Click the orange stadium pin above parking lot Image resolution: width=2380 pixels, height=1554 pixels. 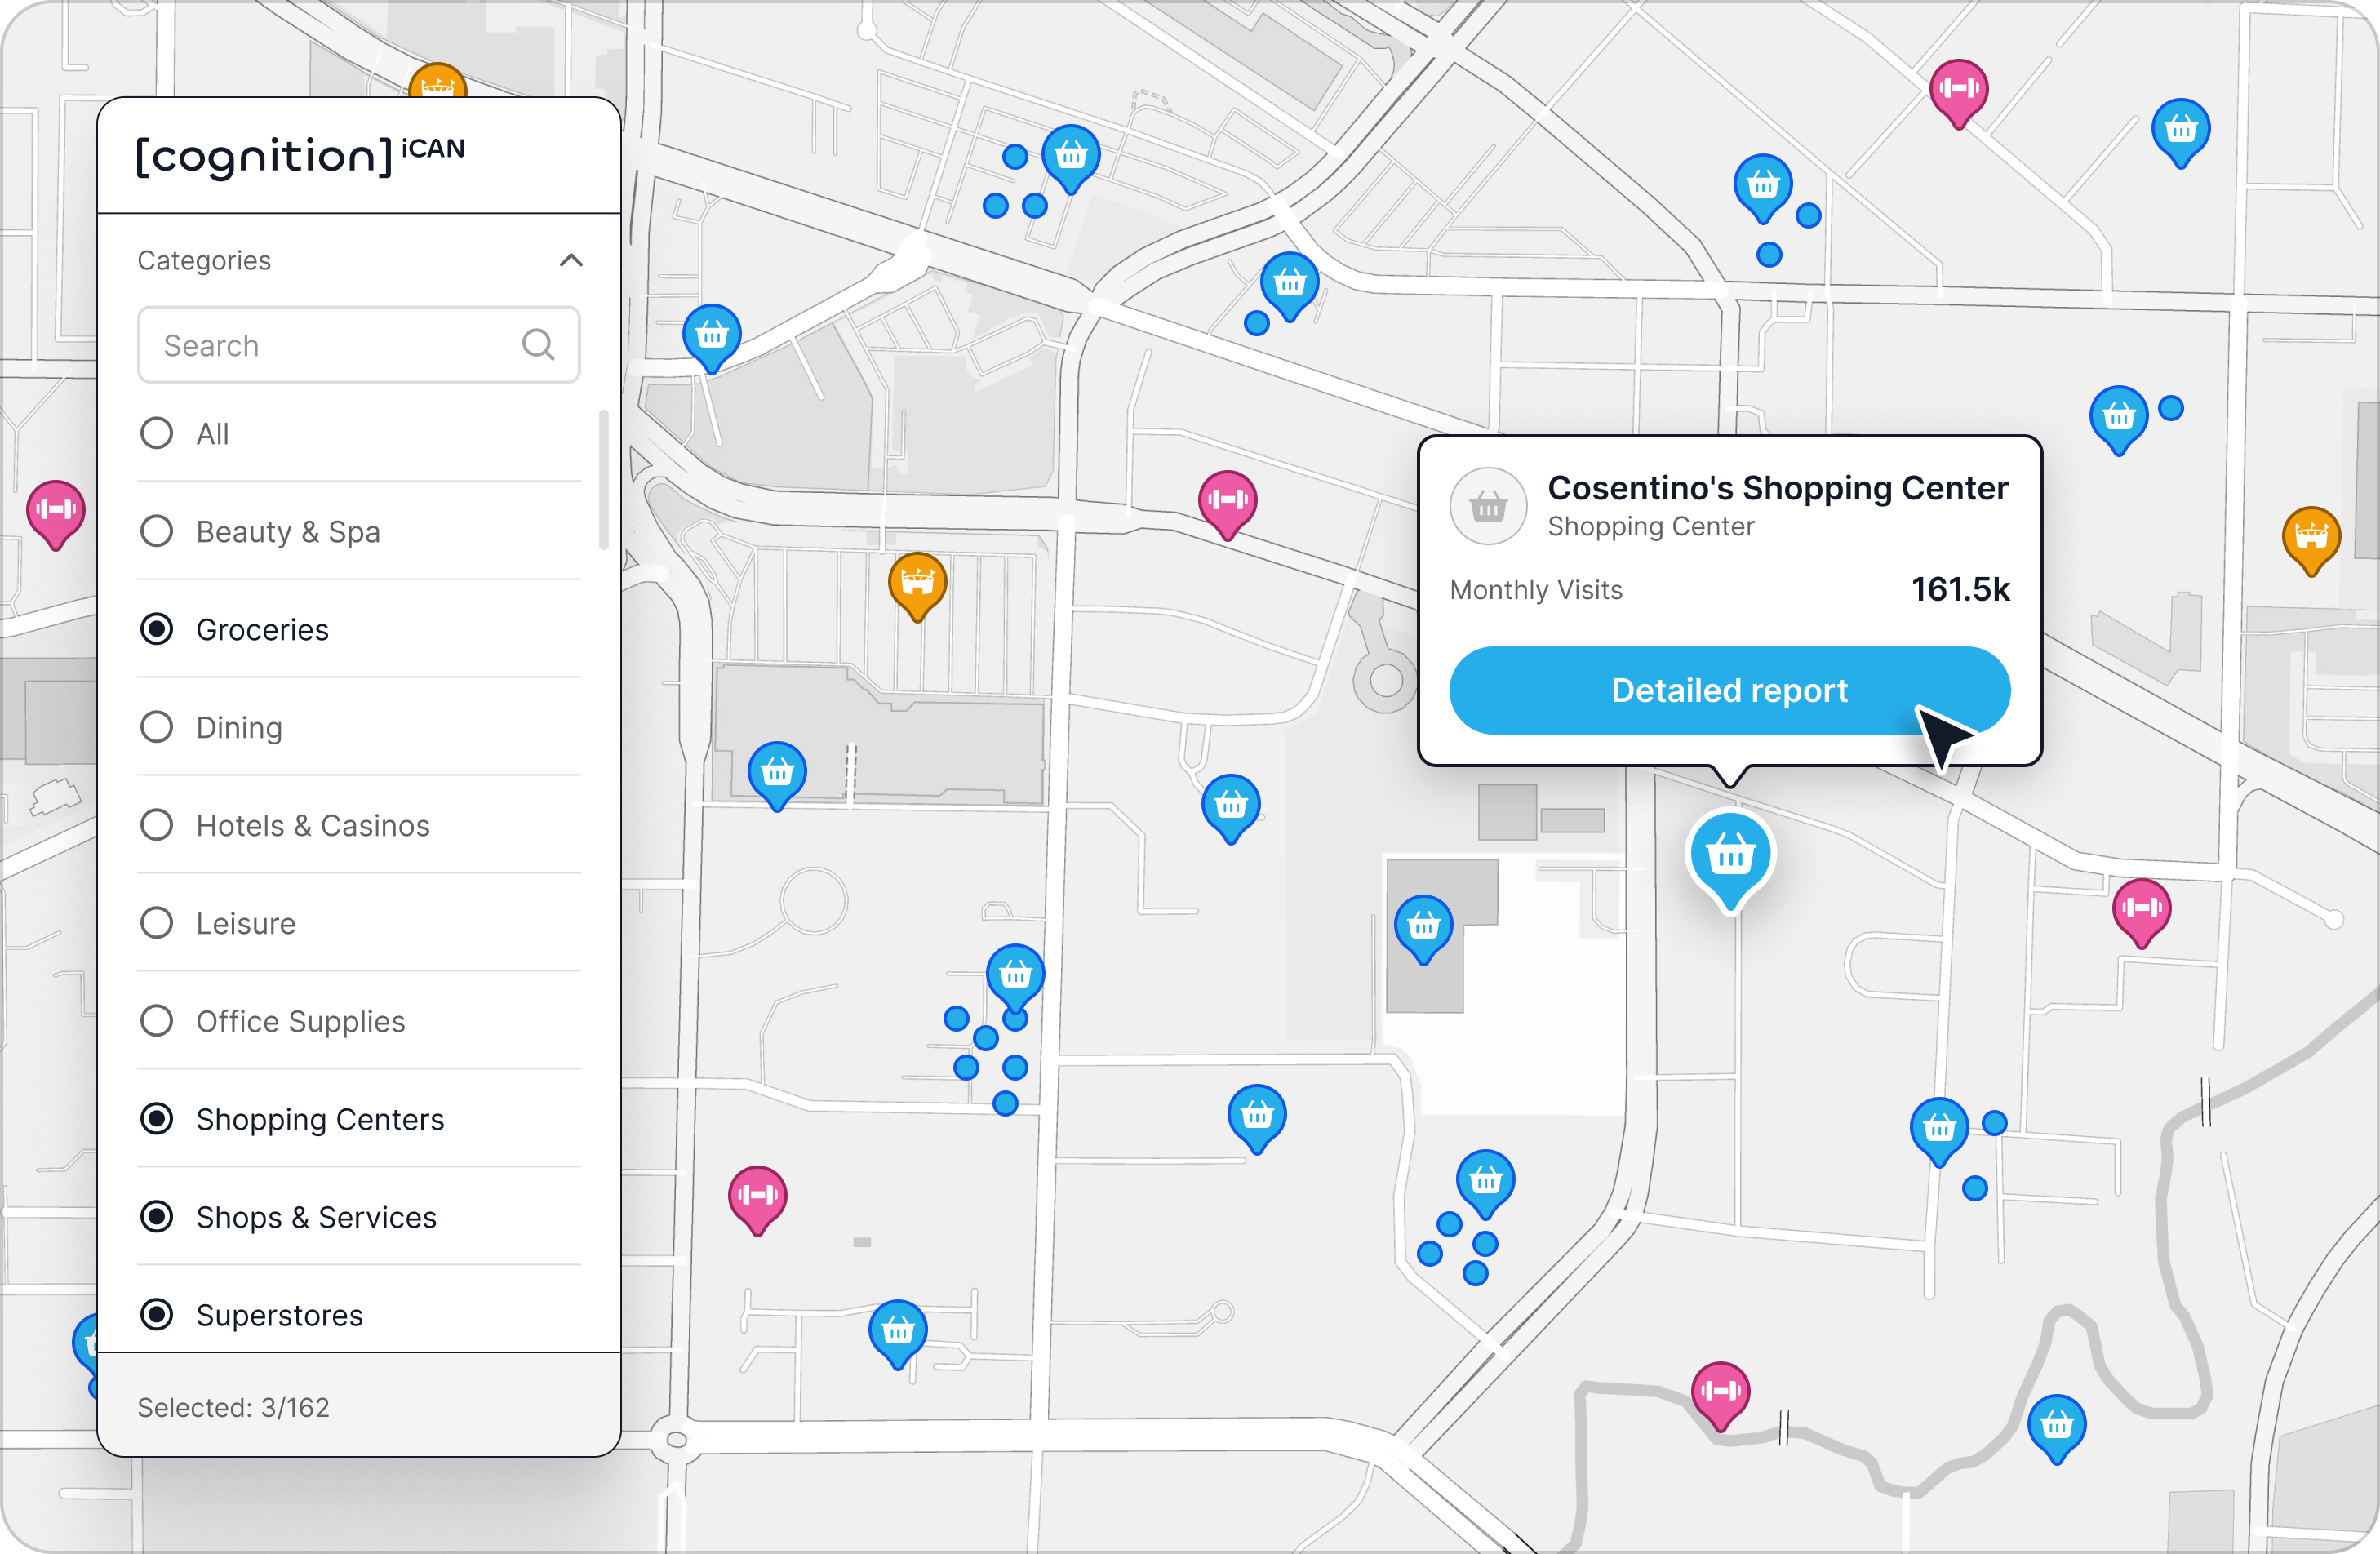pyautogui.click(x=917, y=586)
